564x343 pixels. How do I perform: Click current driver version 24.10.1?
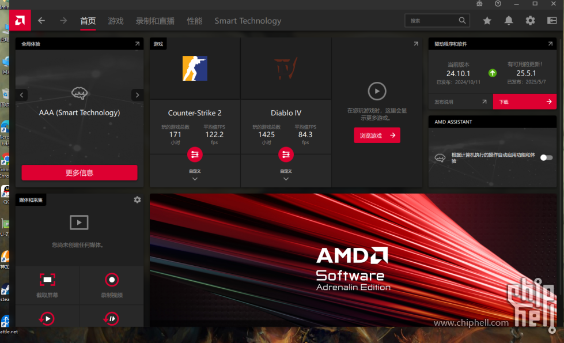[x=458, y=73]
